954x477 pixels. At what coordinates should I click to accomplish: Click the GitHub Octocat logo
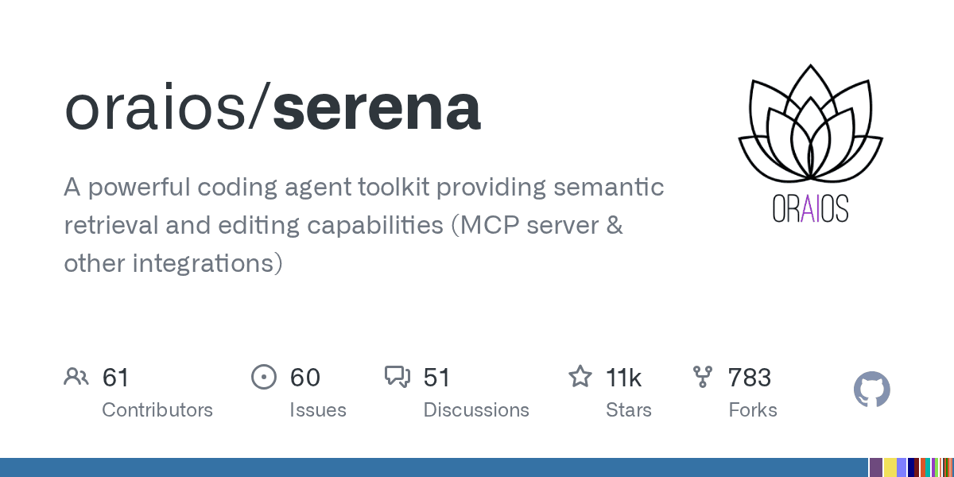click(872, 390)
